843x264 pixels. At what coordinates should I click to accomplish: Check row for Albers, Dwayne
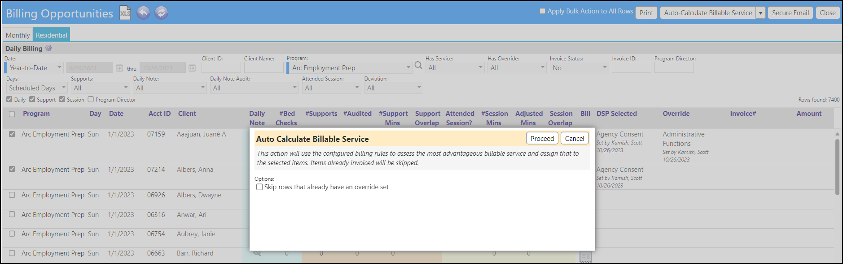[x=12, y=195]
